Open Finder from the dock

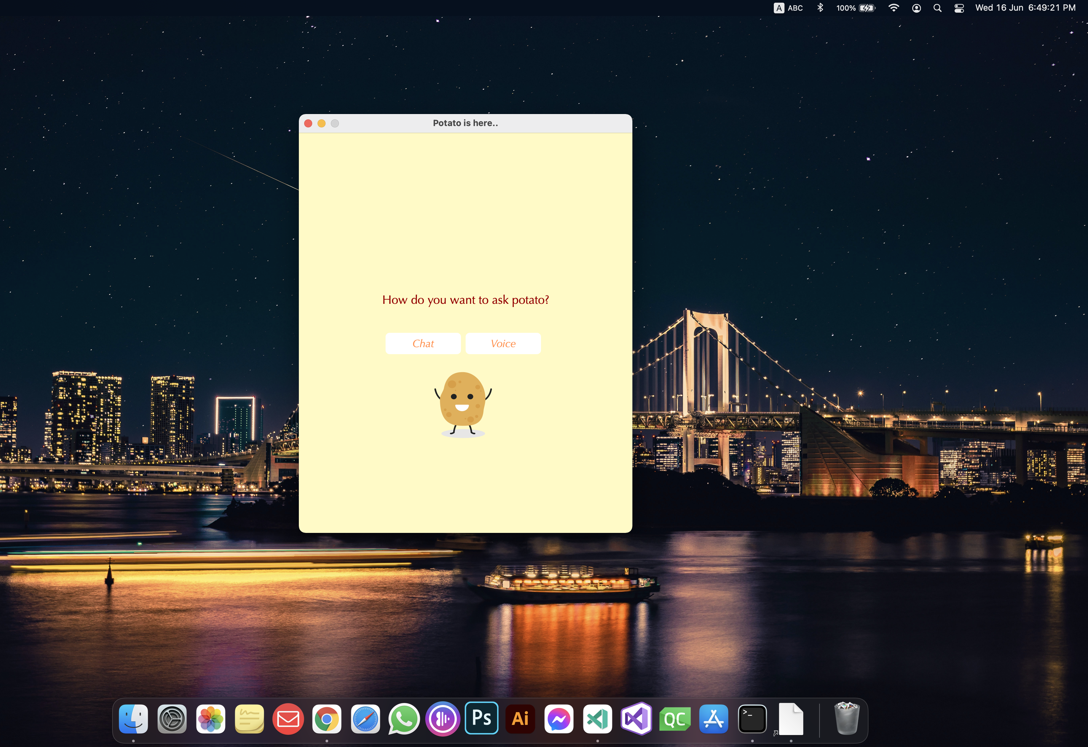133,719
